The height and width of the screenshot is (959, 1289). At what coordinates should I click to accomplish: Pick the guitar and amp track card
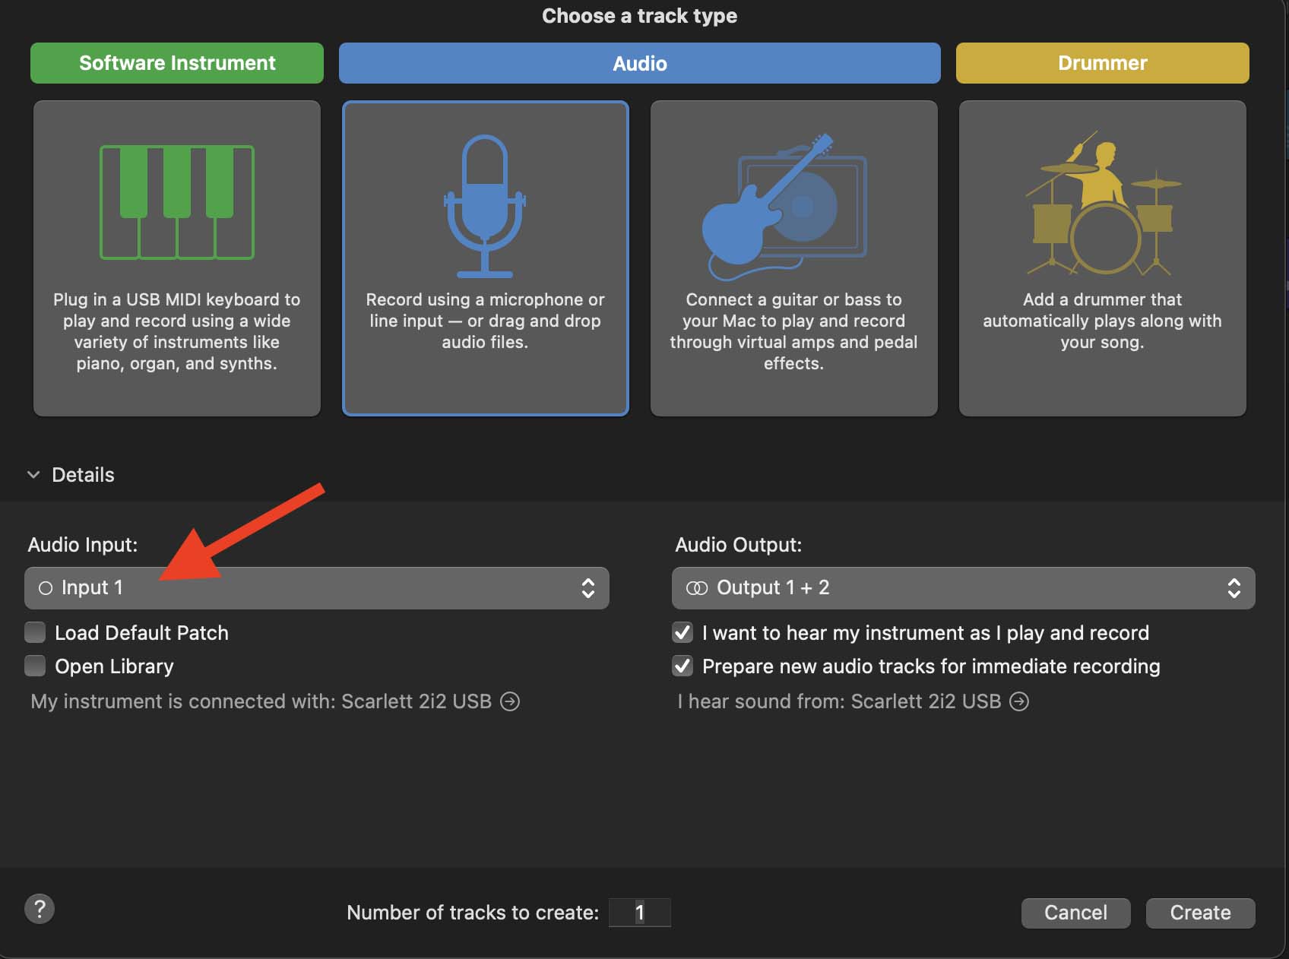point(794,258)
